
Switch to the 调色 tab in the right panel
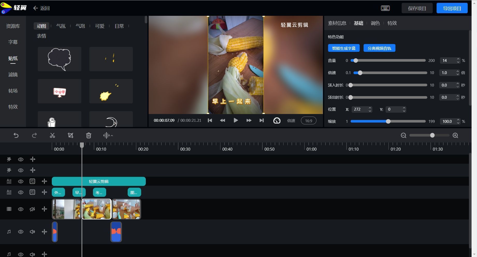pyautogui.click(x=375, y=23)
